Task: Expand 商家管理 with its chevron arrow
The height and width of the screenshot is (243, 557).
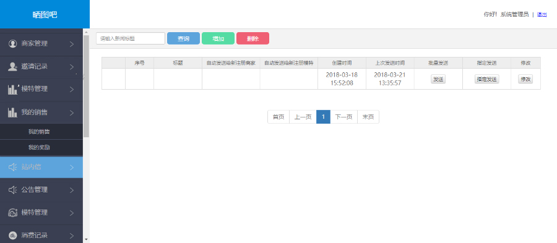Action: click(72, 44)
